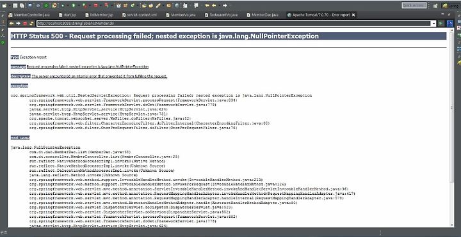Click the Open Type folder icon
Screen dimensions: 461x237
coord(144,6)
